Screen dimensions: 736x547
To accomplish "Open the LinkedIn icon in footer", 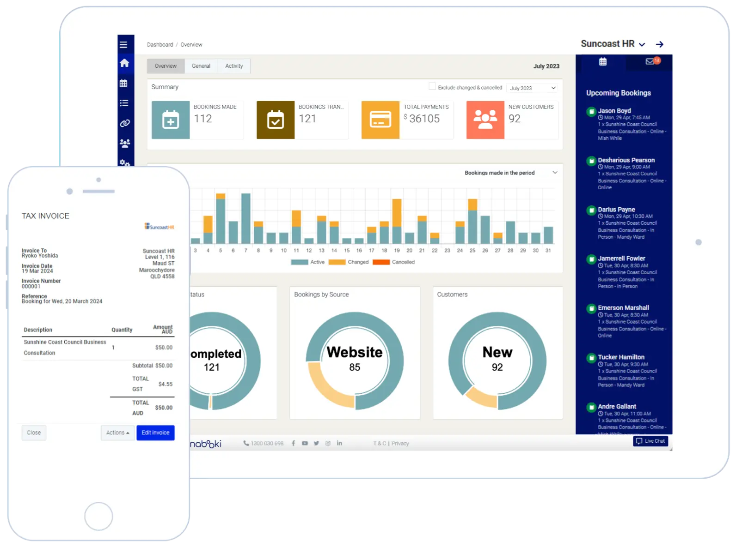I will click(339, 443).
